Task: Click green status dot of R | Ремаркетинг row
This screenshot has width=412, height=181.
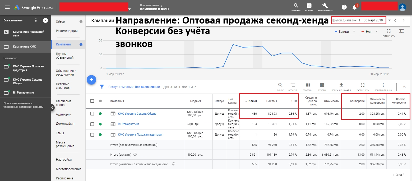Action: (x=100, y=124)
